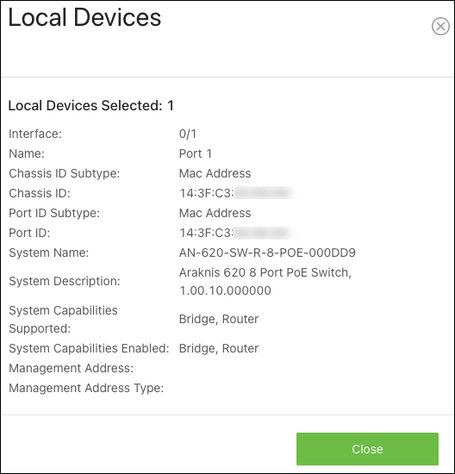Select the Local Devices dialog title
Viewport: 455px width, 474px height.
tap(84, 17)
